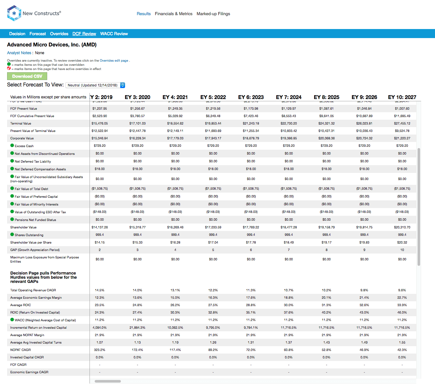This screenshot has height=390, width=435.
Task: Click the GAP (Growth Appreciation Period) label
Action: coord(35,250)
